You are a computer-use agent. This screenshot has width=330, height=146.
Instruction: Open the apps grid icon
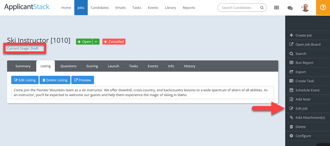pyautogui.click(x=277, y=8)
